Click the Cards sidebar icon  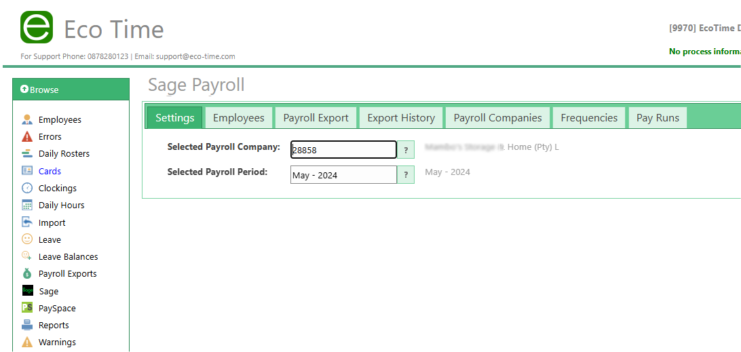click(27, 170)
